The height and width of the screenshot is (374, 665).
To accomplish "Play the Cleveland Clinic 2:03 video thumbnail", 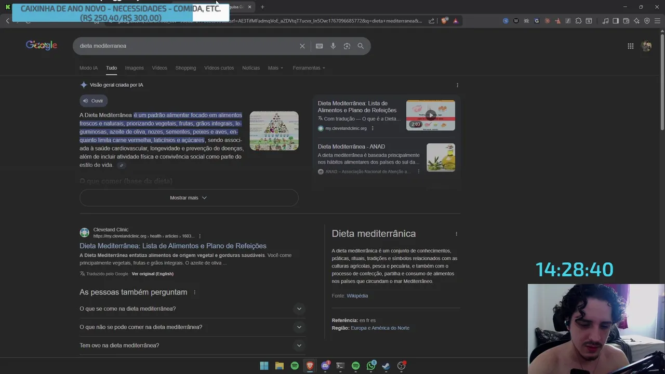I will click(x=430, y=115).
